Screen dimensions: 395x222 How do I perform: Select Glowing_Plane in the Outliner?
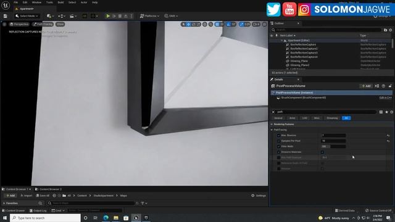pos(299,61)
